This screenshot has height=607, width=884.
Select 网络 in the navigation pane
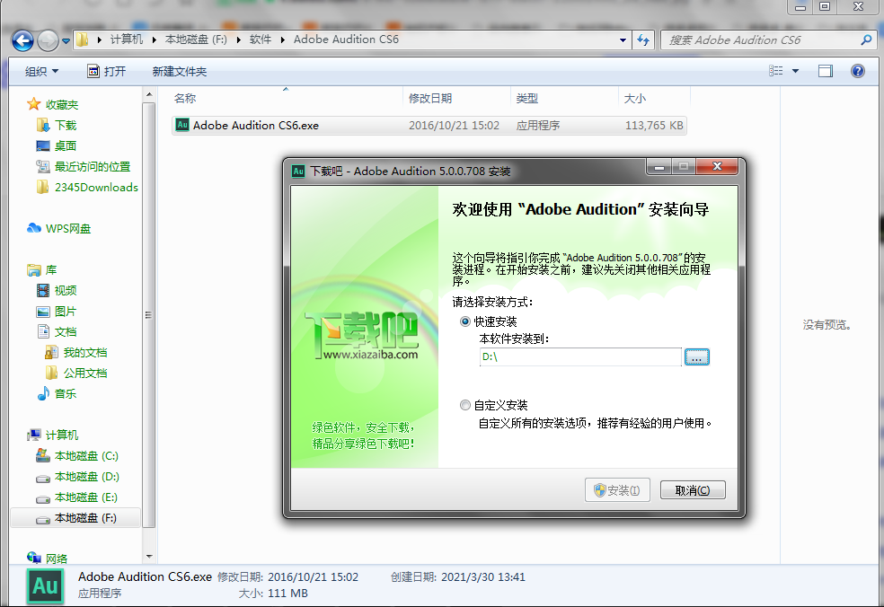pos(48,559)
